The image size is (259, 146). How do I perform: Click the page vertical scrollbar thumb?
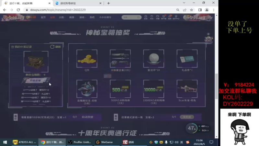coord(216,86)
